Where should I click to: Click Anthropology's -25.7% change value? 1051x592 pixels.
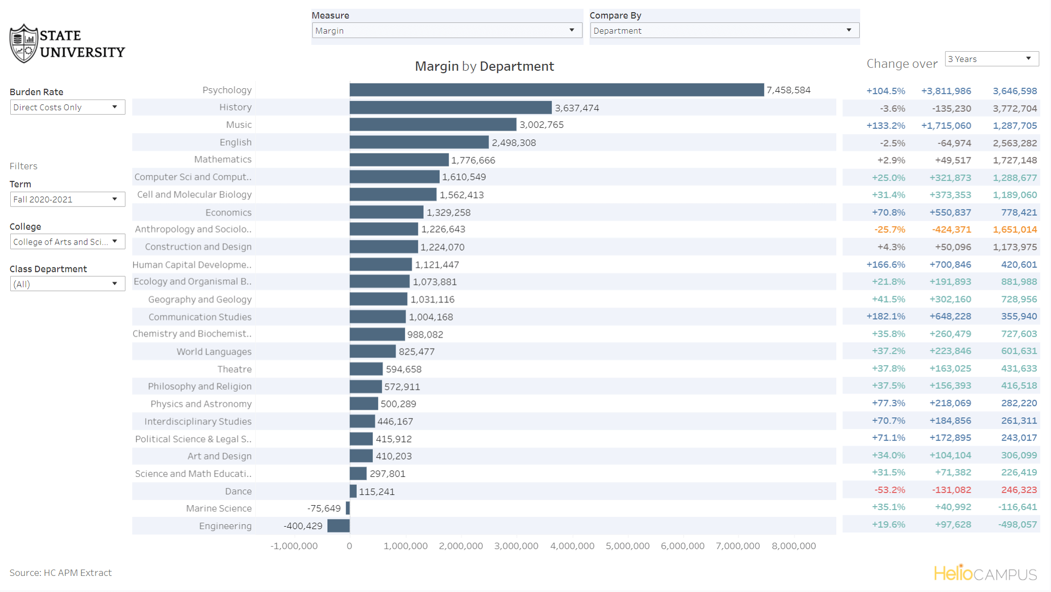click(x=889, y=229)
